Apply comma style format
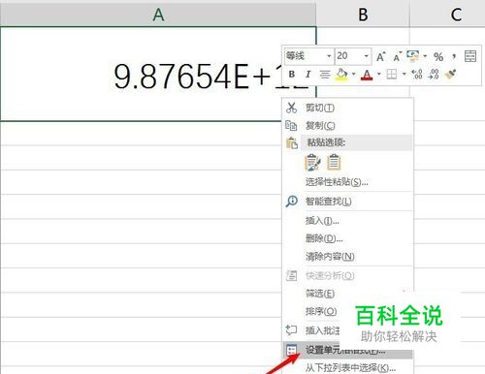The width and height of the screenshot is (485, 374). tap(454, 57)
